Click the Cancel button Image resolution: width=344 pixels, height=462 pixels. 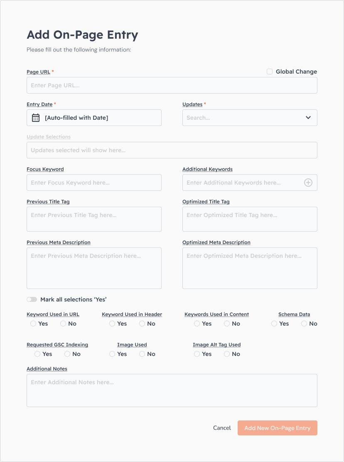tap(222, 428)
